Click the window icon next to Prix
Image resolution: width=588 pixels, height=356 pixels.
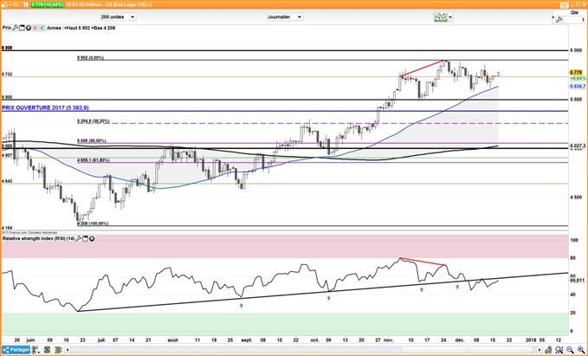pyautogui.click(x=22, y=28)
